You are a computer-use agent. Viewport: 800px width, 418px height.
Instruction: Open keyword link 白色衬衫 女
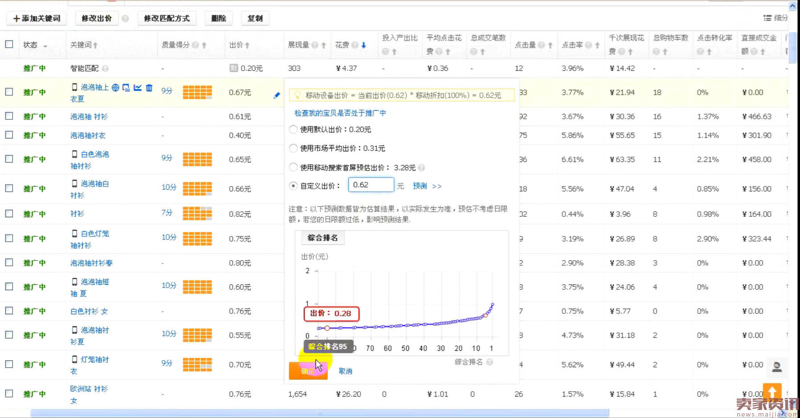(x=89, y=311)
